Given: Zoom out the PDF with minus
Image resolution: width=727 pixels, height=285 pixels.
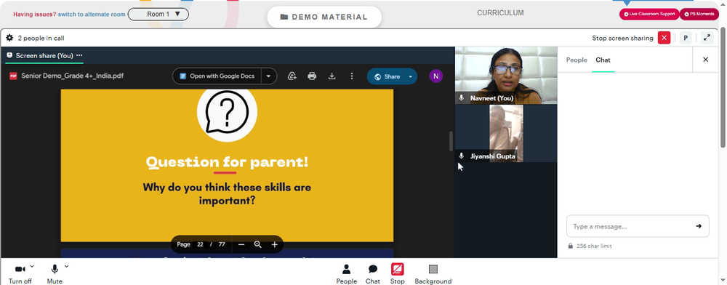Looking at the screenshot, I should [241, 244].
